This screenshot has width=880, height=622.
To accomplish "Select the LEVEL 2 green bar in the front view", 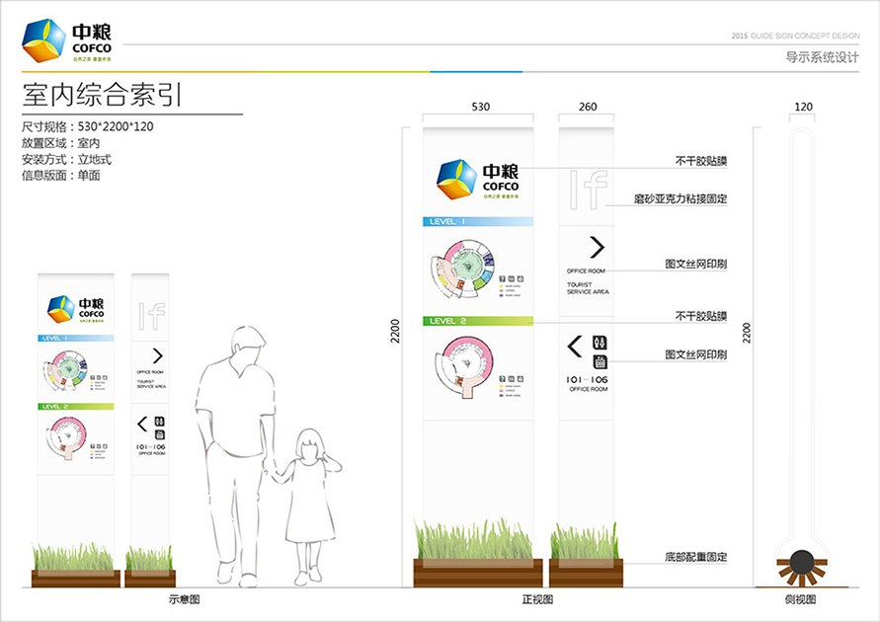I will [x=478, y=321].
